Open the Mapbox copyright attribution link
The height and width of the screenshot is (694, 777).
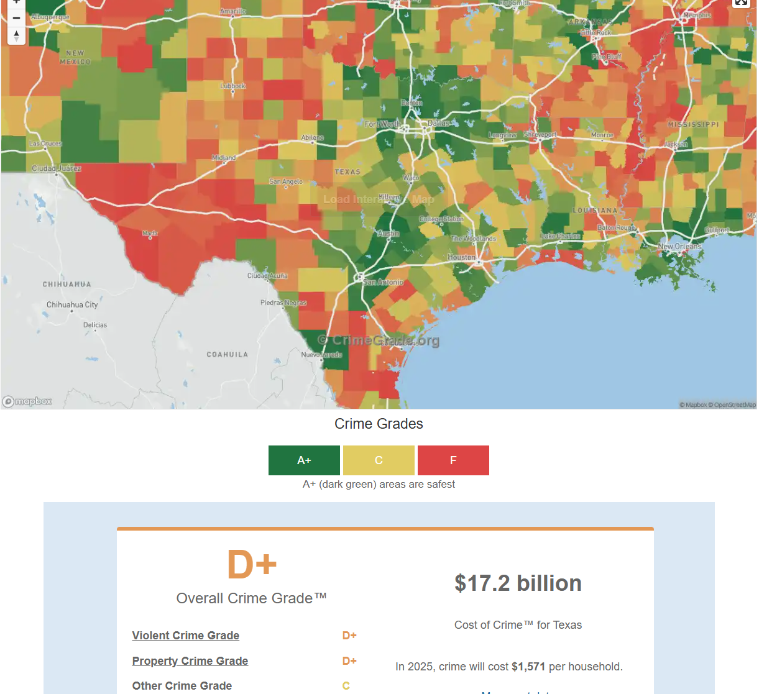[x=693, y=405]
